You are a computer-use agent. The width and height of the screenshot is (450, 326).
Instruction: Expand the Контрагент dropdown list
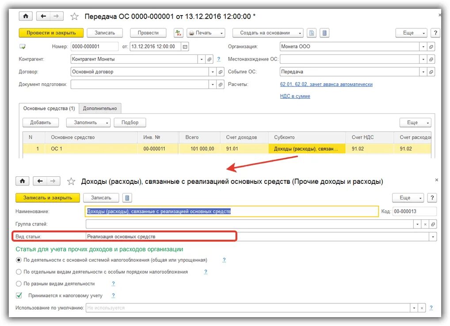click(x=202, y=59)
